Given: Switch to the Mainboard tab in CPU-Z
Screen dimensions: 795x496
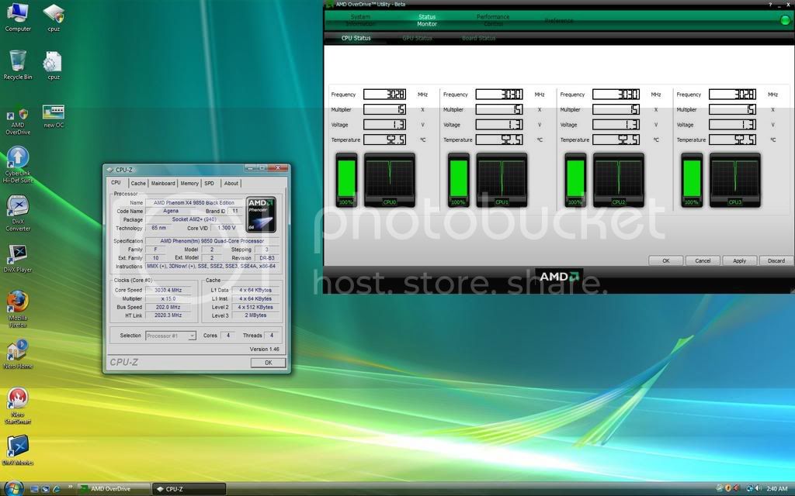Looking at the screenshot, I should click(163, 183).
